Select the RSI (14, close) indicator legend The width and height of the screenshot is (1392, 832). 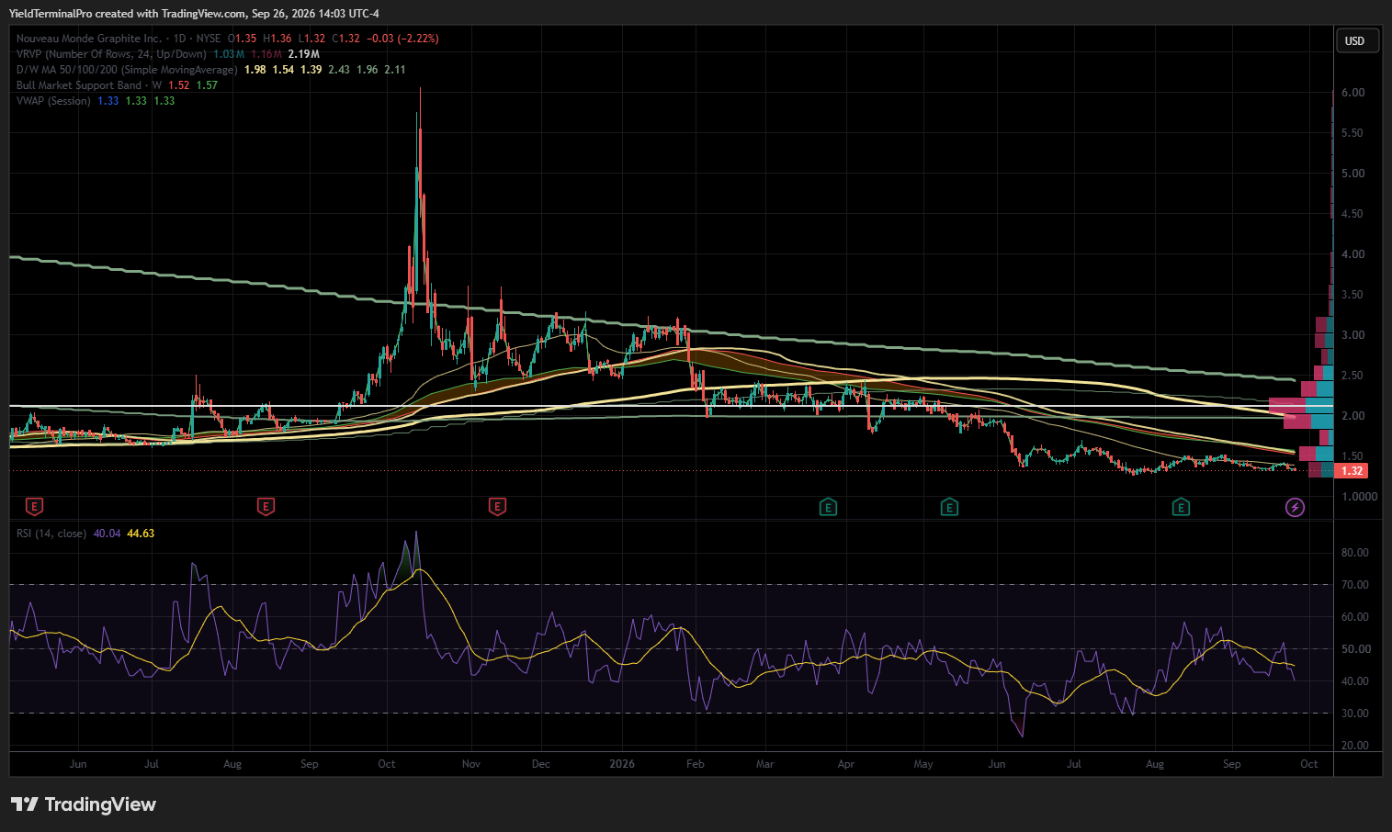point(51,534)
